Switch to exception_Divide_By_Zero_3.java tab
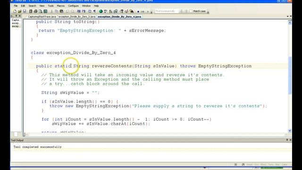302x170 pixels. point(76,17)
